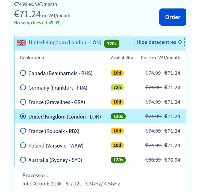This screenshot has width=218, height=192.
Task: Select the France (Roubaix - RBX) radio button
Action: click(23, 131)
